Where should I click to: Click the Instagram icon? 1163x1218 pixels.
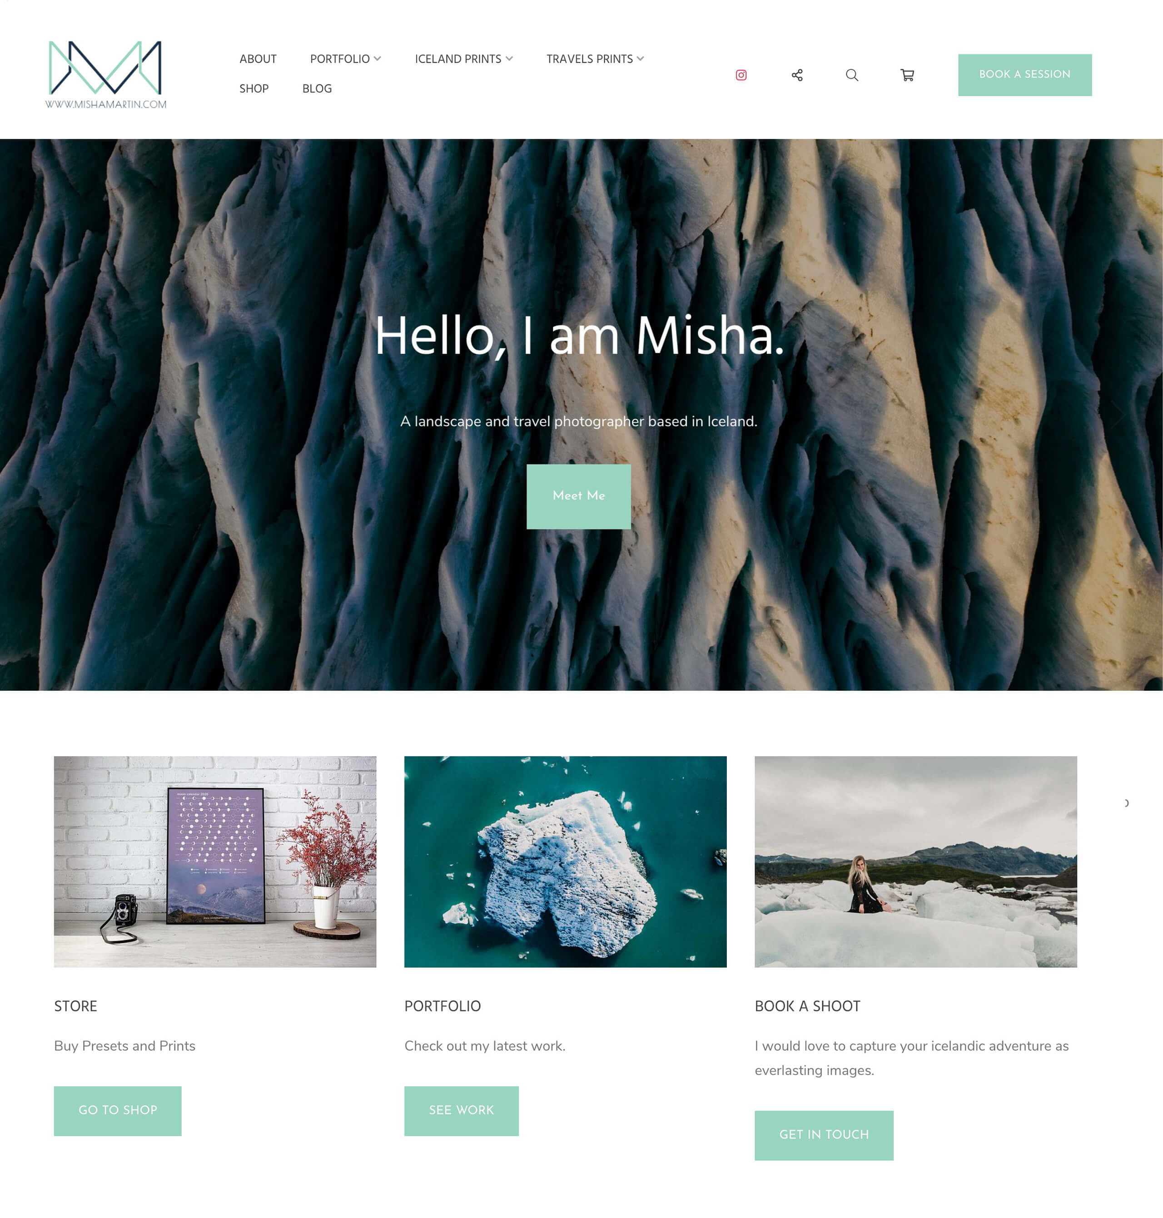(x=741, y=74)
